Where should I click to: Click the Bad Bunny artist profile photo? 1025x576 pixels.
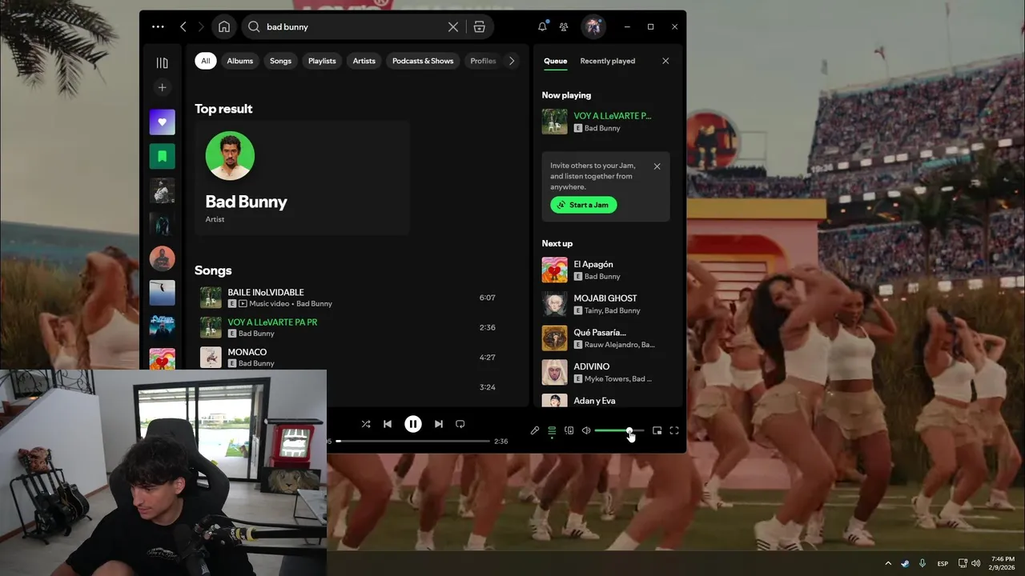[230, 156]
